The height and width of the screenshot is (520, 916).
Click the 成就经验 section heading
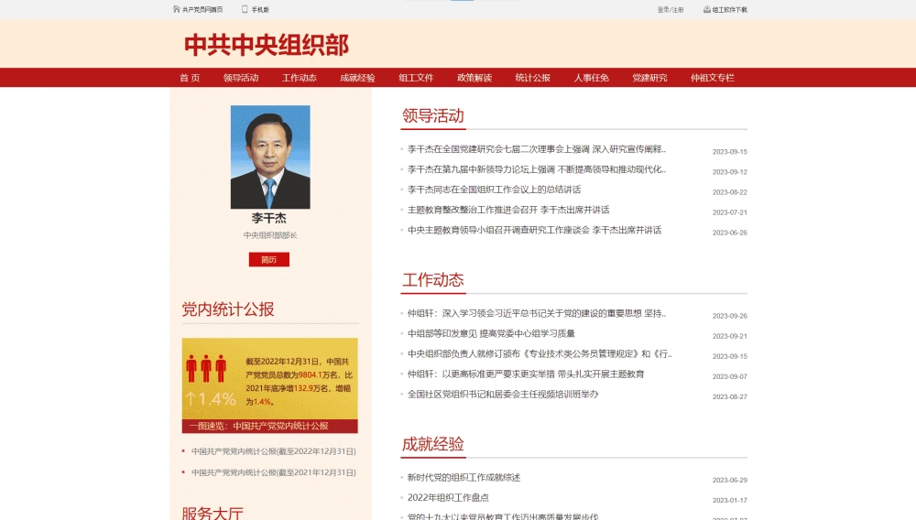pyautogui.click(x=433, y=444)
